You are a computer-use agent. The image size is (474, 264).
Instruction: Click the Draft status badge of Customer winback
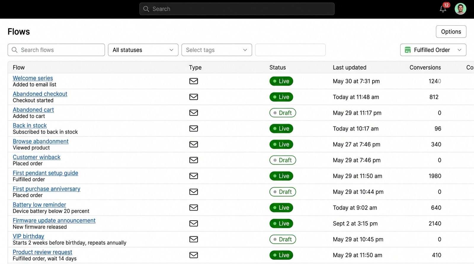(x=283, y=160)
